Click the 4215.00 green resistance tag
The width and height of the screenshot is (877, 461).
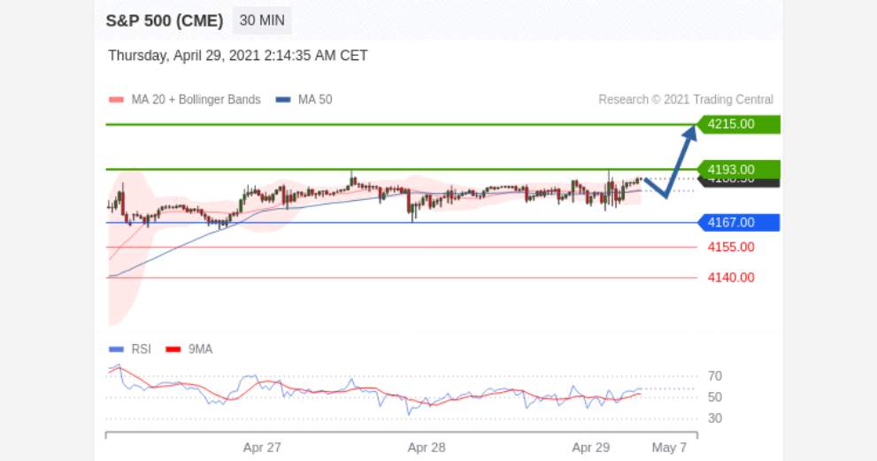coord(738,124)
